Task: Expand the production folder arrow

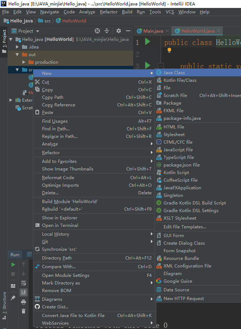Action: pos(24,62)
